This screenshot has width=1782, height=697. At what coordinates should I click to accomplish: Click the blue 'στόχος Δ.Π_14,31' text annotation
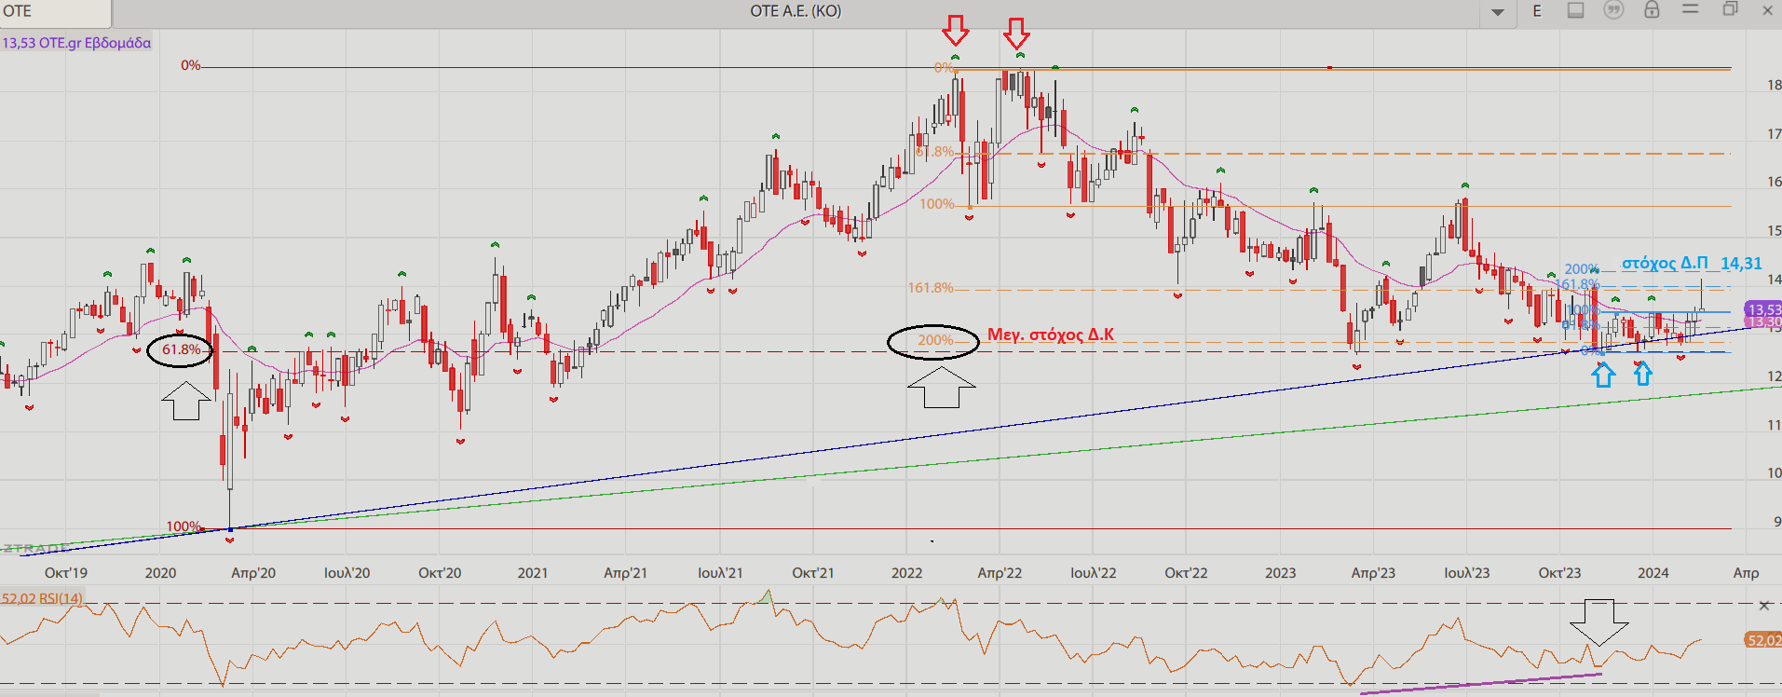(1692, 264)
